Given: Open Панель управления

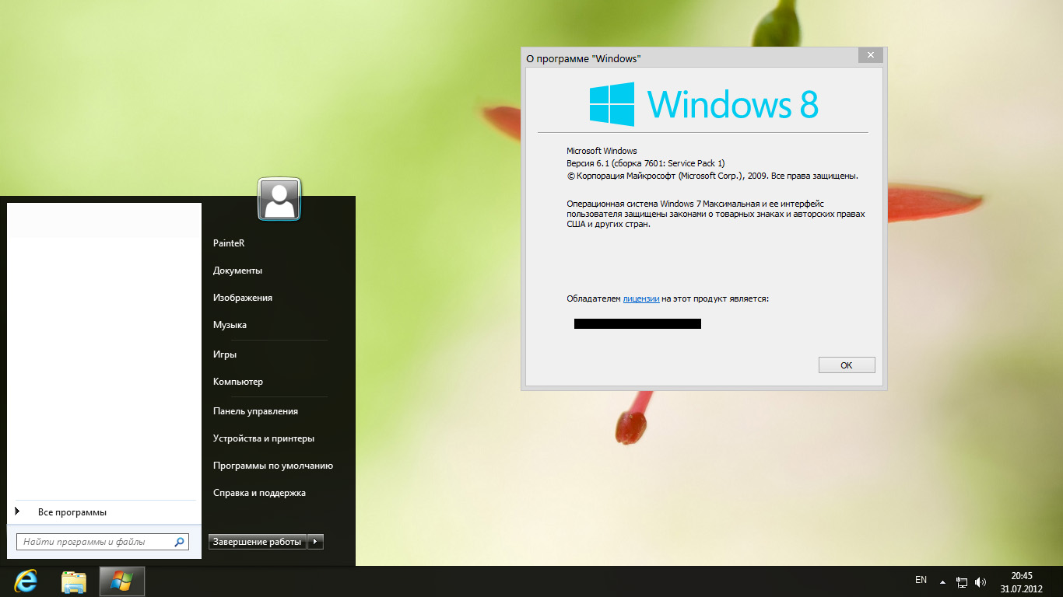Looking at the screenshot, I should [x=255, y=411].
